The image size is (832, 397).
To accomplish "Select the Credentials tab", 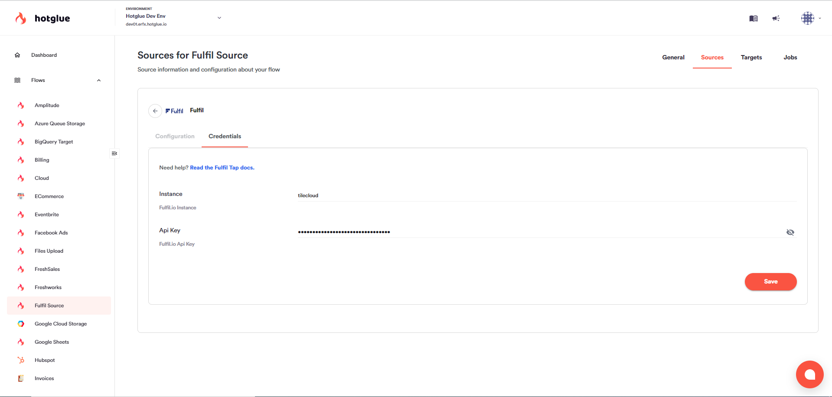I will click(x=225, y=136).
